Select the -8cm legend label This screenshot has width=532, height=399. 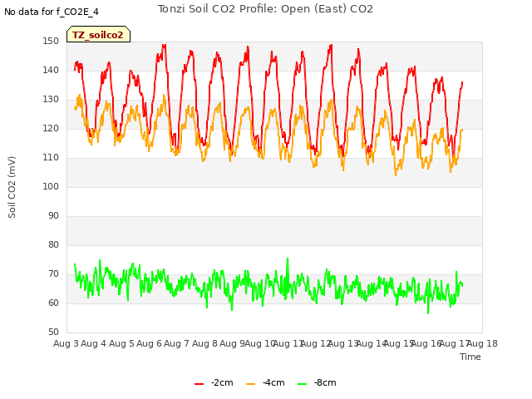click(x=325, y=382)
